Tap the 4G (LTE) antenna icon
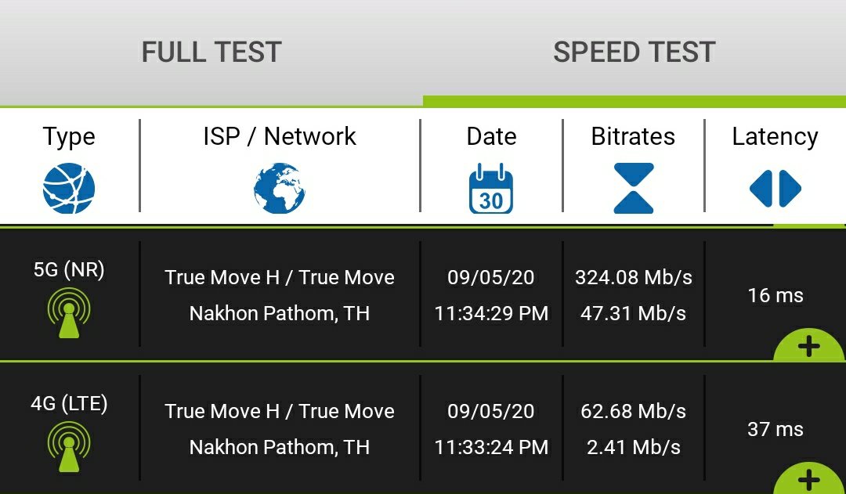The image size is (846, 494). point(69,446)
